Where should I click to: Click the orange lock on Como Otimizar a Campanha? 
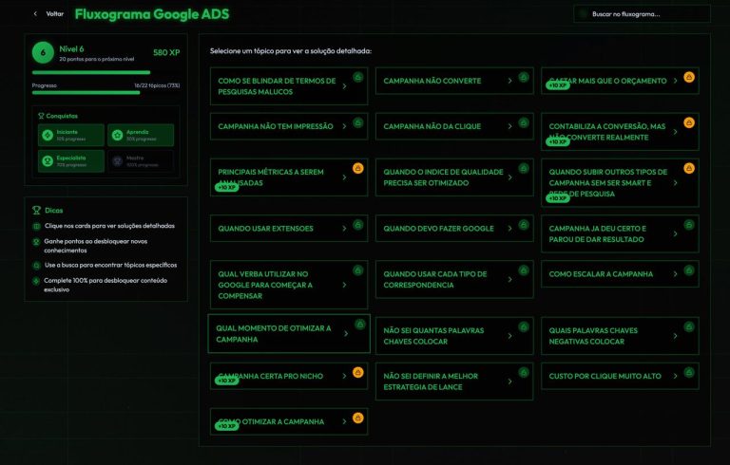pyautogui.click(x=358, y=418)
